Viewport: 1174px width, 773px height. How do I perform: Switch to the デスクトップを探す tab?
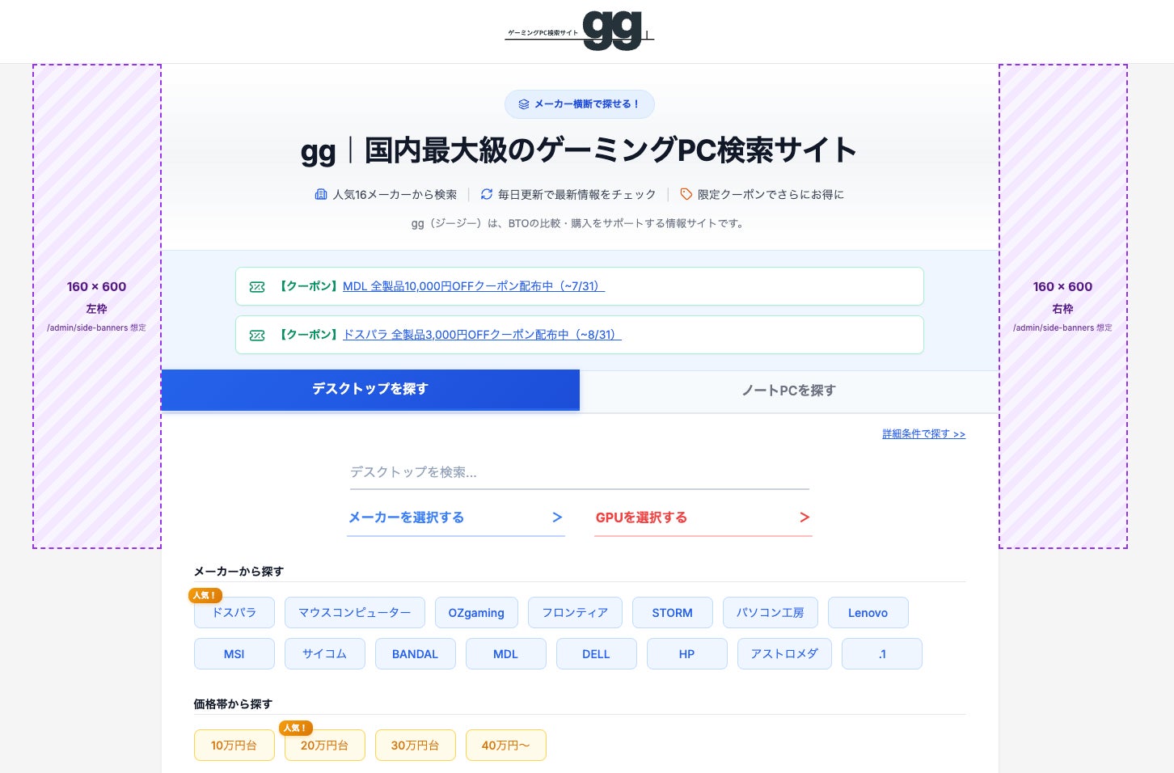click(x=370, y=390)
